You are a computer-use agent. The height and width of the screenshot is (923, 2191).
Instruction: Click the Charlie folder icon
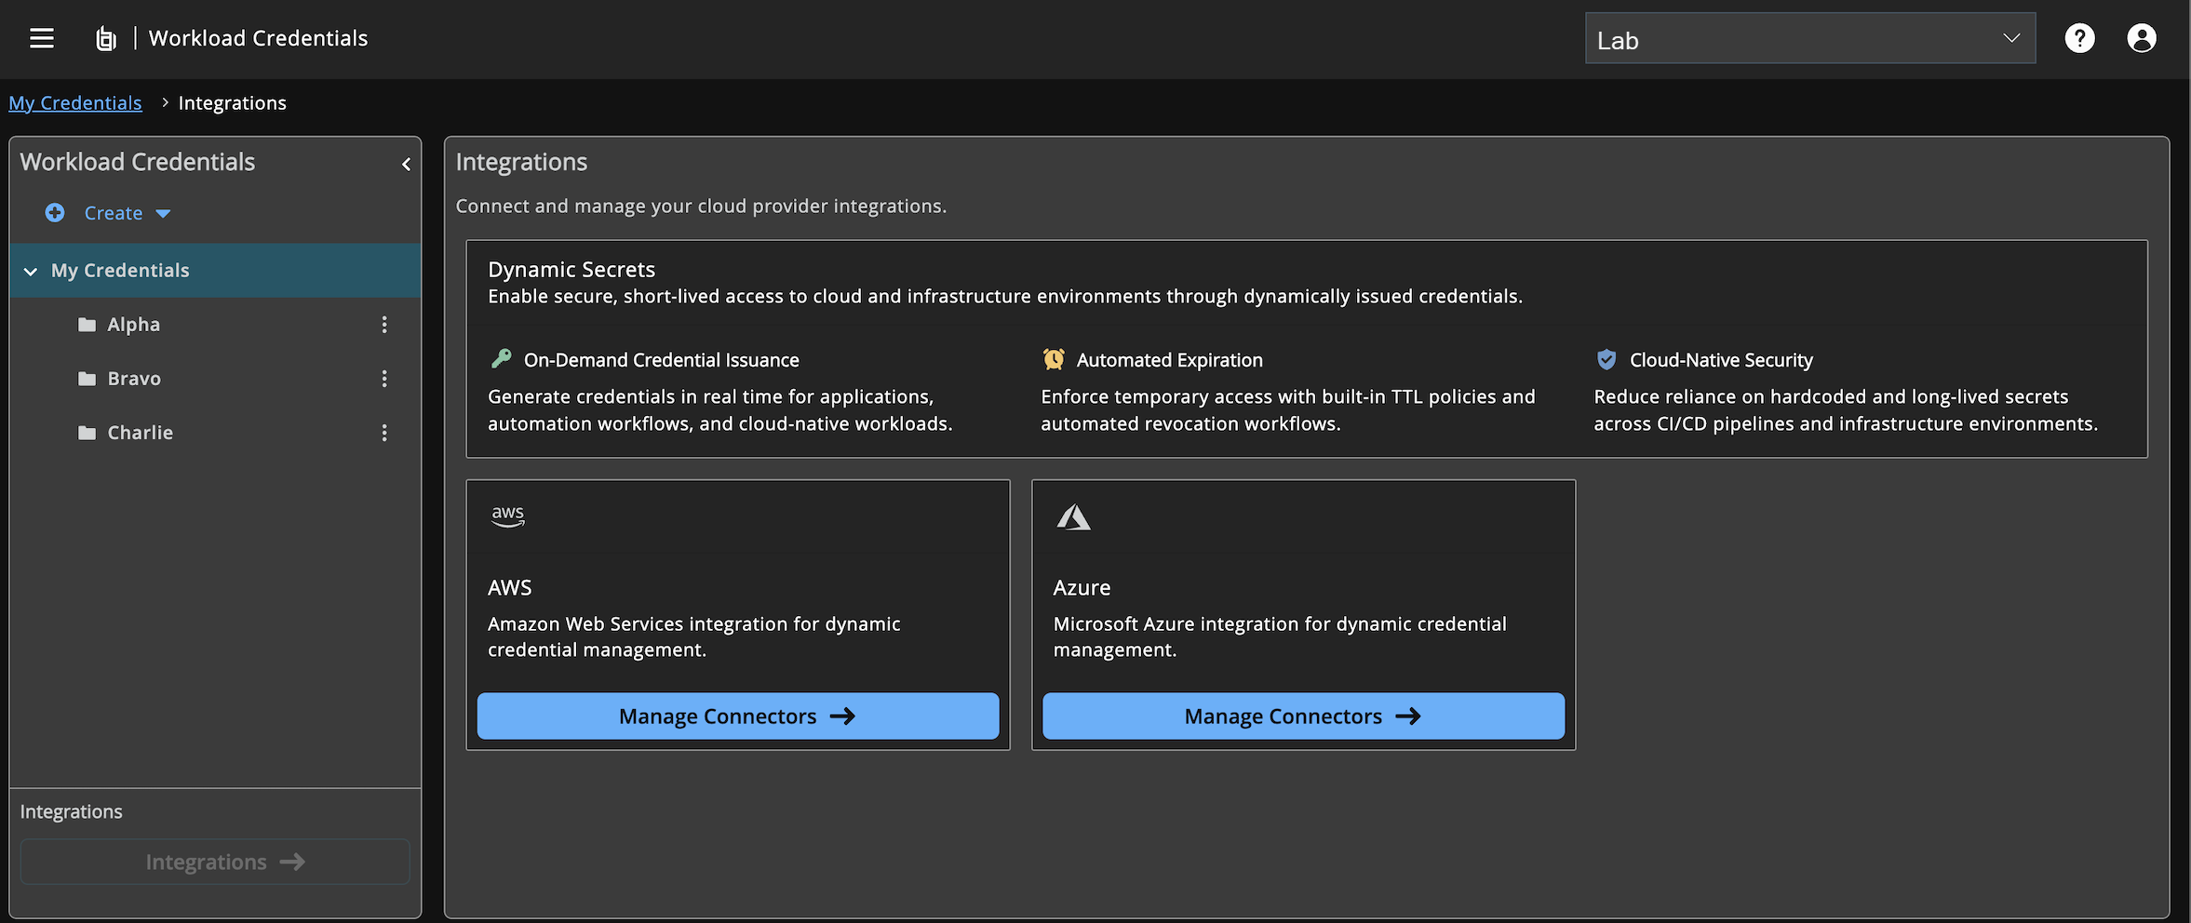point(87,433)
